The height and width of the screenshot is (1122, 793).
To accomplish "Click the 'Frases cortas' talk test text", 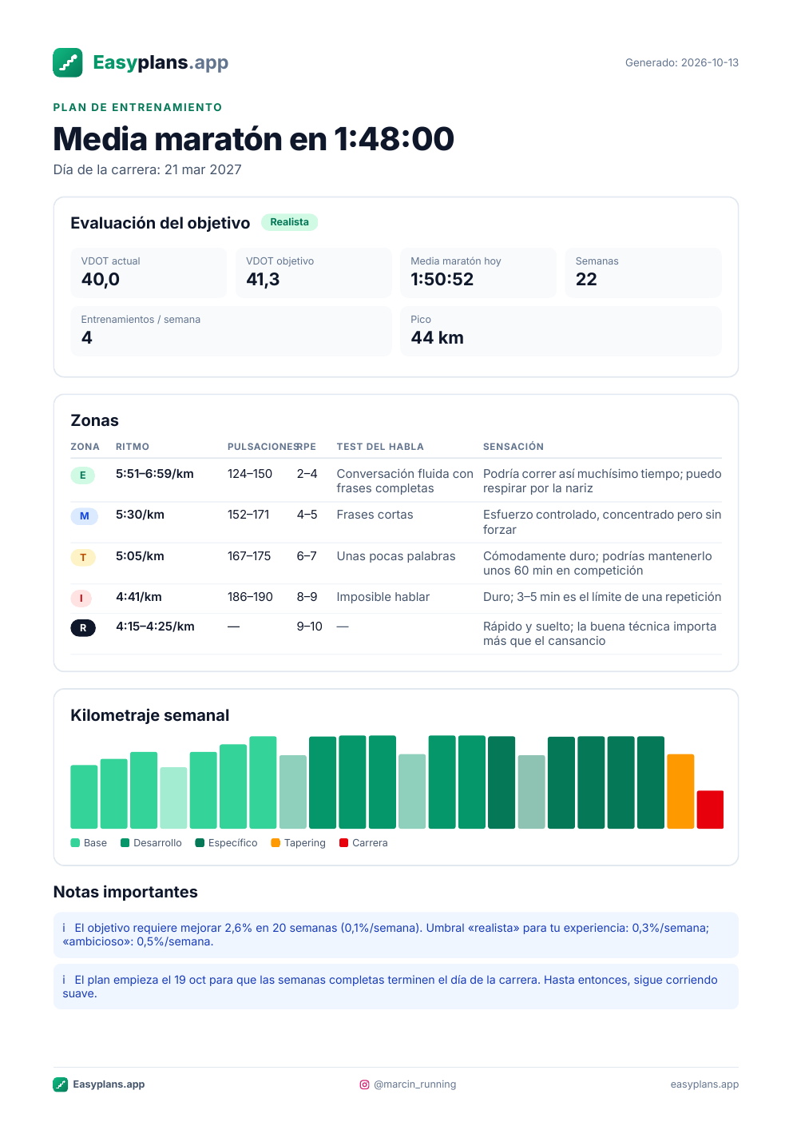I will click(x=375, y=515).
